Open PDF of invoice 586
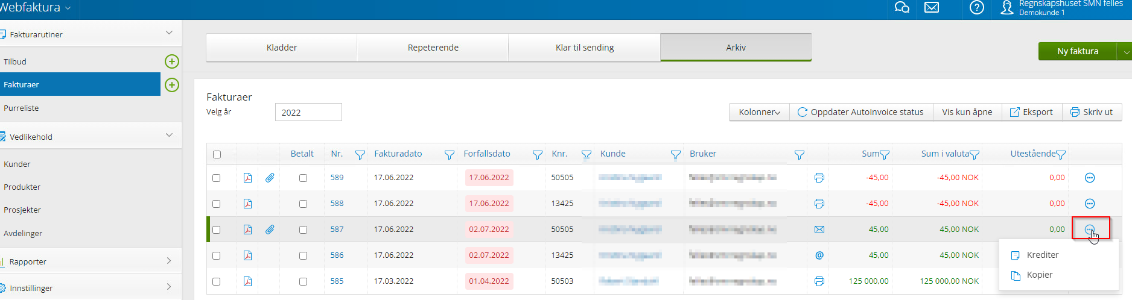The width and height of the screenshot is (1132, 300). click(x=247, y=255)
